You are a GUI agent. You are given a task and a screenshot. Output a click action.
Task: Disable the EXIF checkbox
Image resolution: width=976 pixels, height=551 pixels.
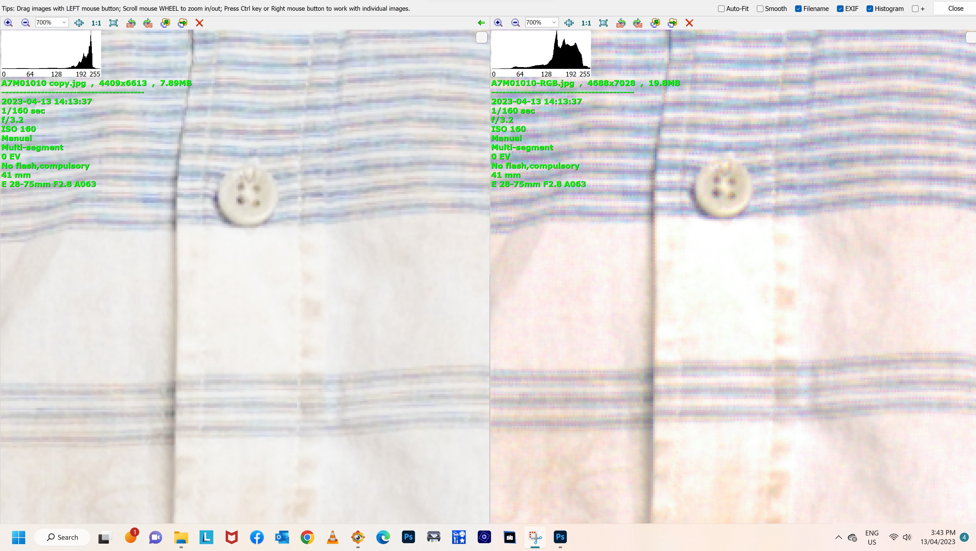coord(840,9)
